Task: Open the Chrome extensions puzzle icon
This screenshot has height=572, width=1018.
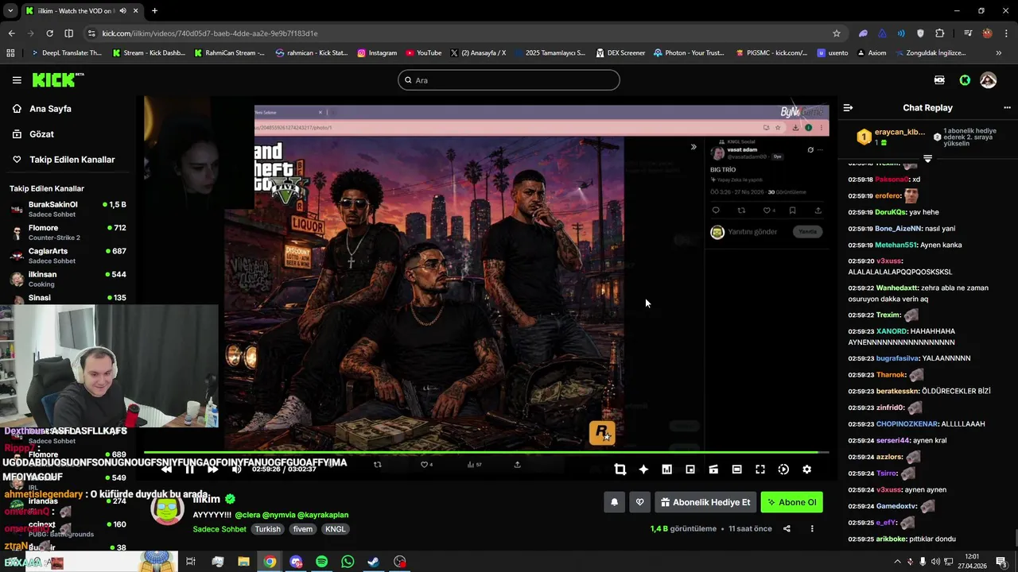Action: (940, 33)
